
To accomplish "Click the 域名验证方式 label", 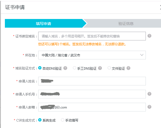I will pos(25,68).
